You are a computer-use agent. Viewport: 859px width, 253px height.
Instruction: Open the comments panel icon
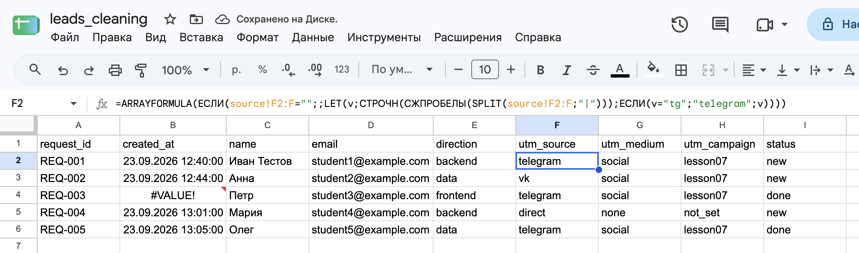click(720, 24)
